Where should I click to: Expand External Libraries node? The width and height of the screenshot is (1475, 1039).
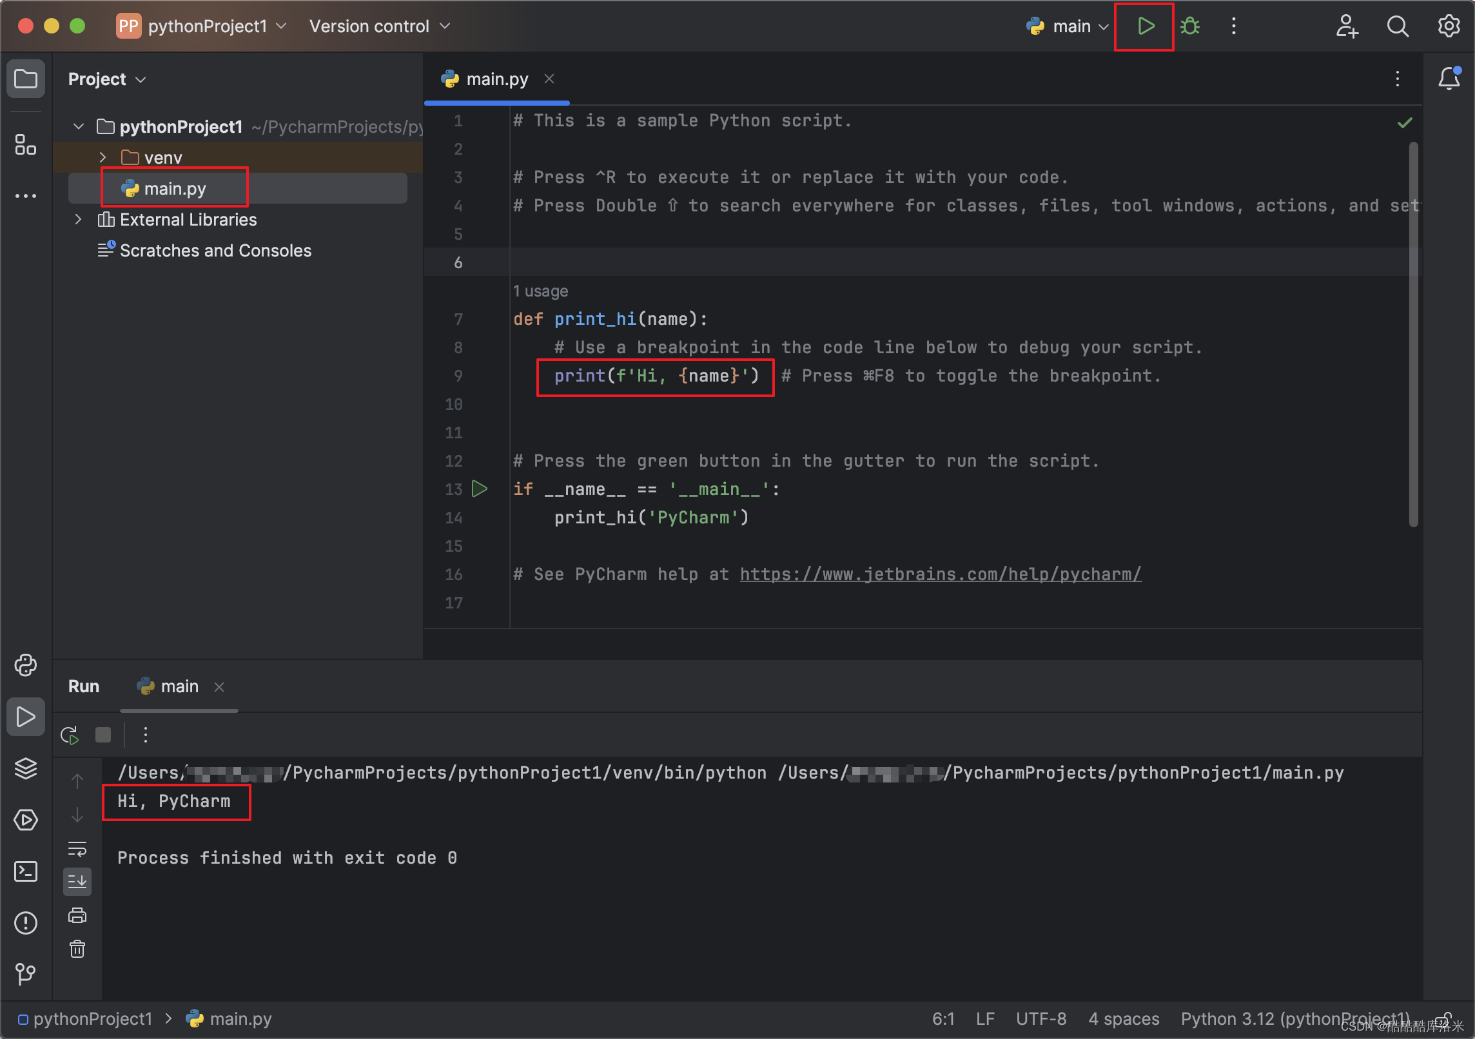[x=79, y=219]
